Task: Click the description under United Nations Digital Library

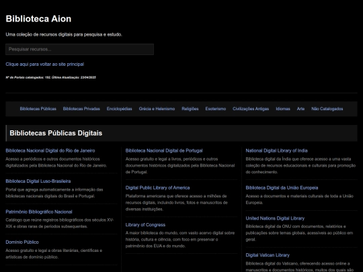Action: (299, 233)
